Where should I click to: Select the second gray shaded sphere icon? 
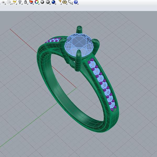point(48,2)
